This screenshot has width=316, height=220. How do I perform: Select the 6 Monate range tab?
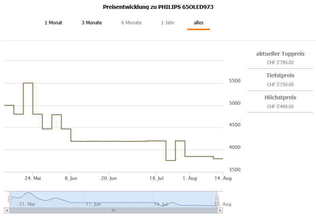pos(131,23)
